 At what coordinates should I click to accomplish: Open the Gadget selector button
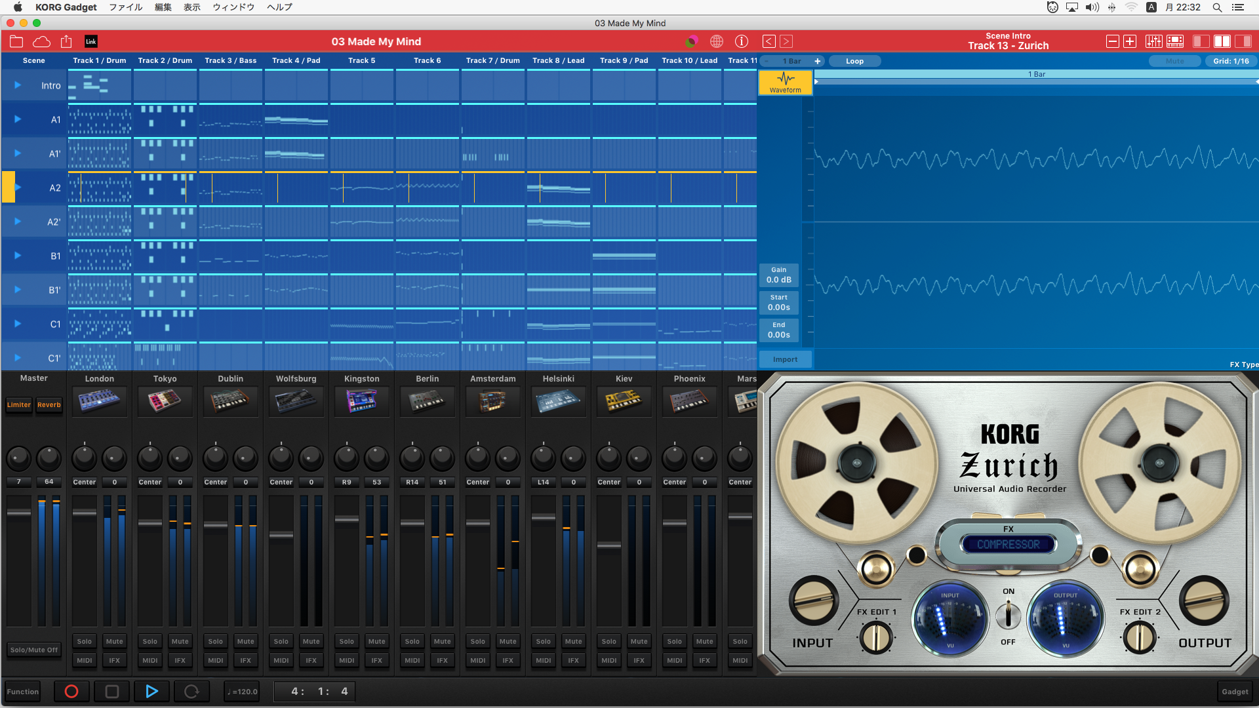[1235, 692]
